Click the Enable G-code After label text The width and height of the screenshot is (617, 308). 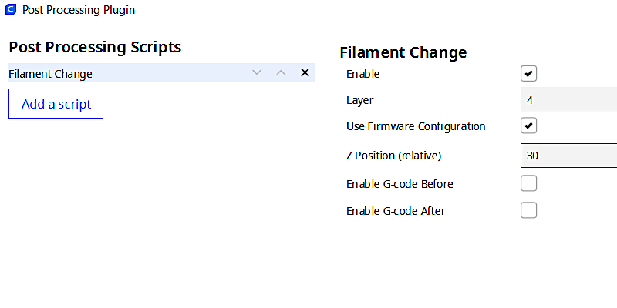(x=396, y=211)
